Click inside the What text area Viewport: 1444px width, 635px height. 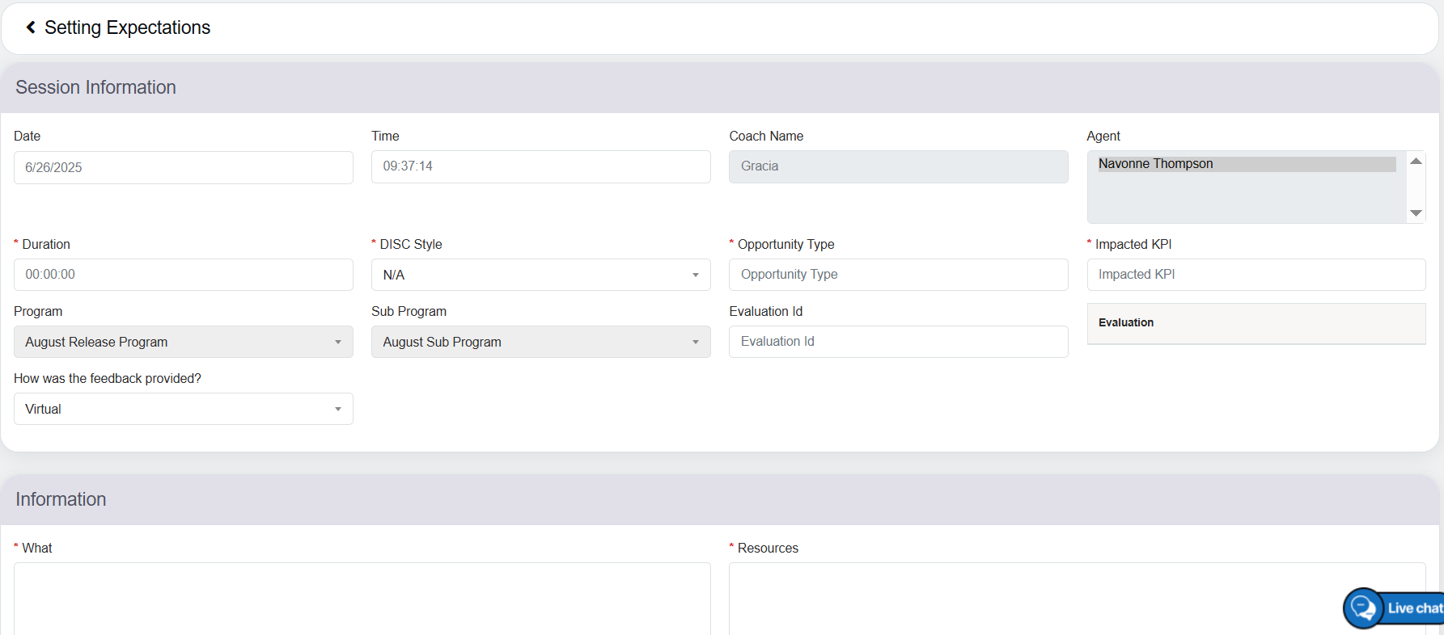(362, 598)
